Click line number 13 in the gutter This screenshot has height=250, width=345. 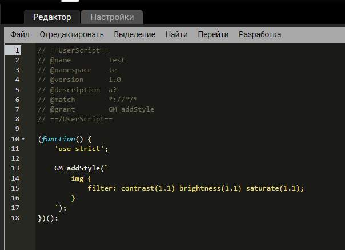(15, 168)
